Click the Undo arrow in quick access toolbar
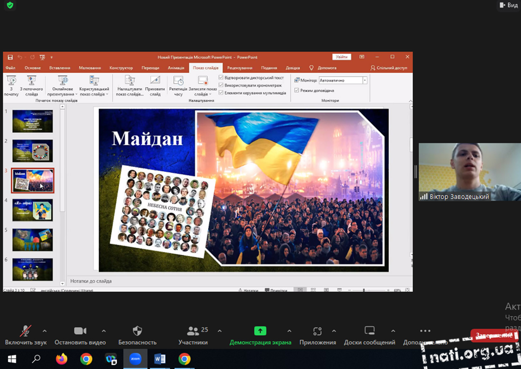Image resolution: width=521 pixels, height=369 pixels. tap(20, 57)
